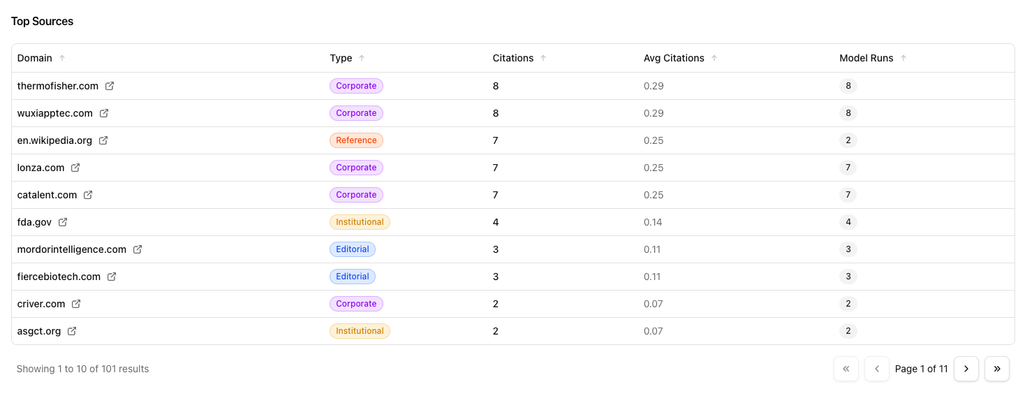
Task: Open external link icon beside thermofisher.com
Action: click(x=110, y=86)
